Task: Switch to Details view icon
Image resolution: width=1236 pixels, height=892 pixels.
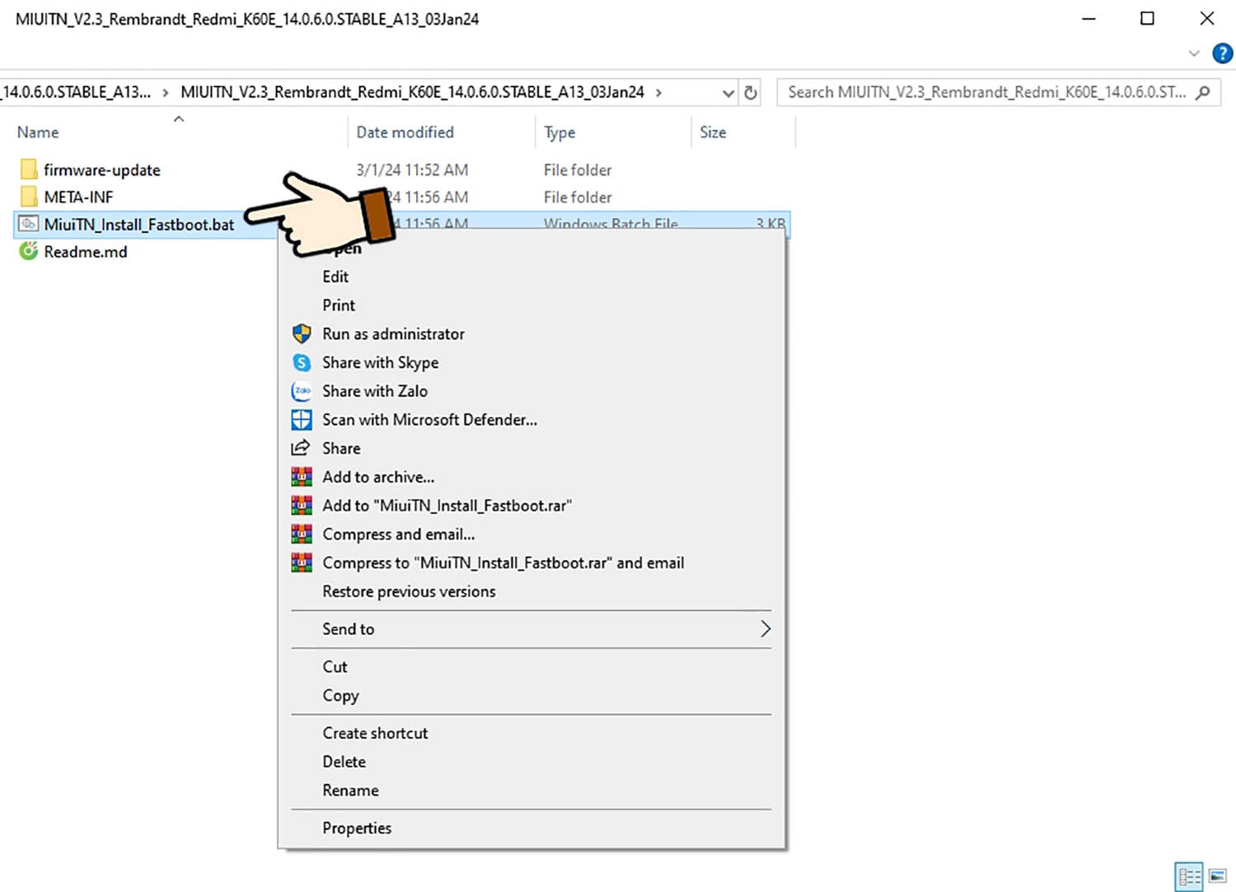Action: (x=1189, y=876)
